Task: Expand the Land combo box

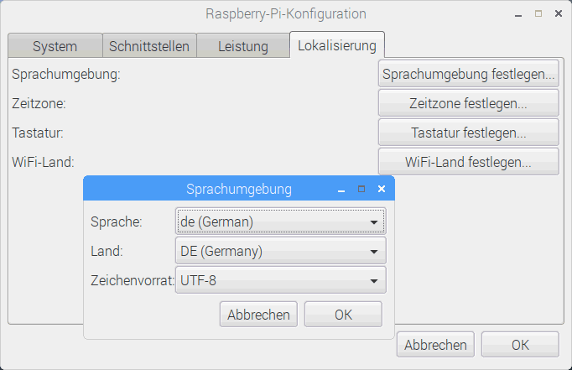Action: (281, 251)
